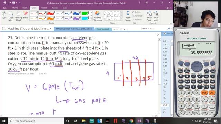221x124 pixels.
Task: Open page 11. C in page list
Action: [x=165, y=73]
